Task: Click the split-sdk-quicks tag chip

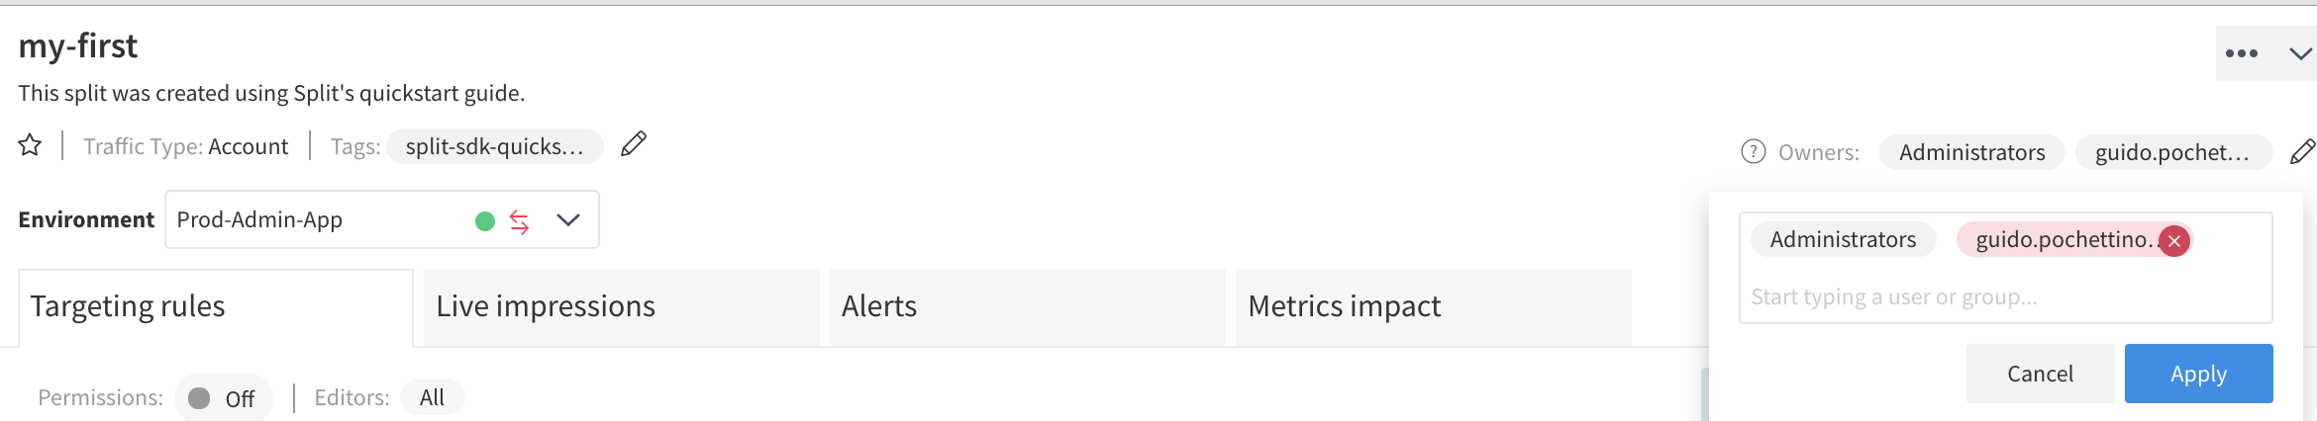Action: click(x=494, y=146)
